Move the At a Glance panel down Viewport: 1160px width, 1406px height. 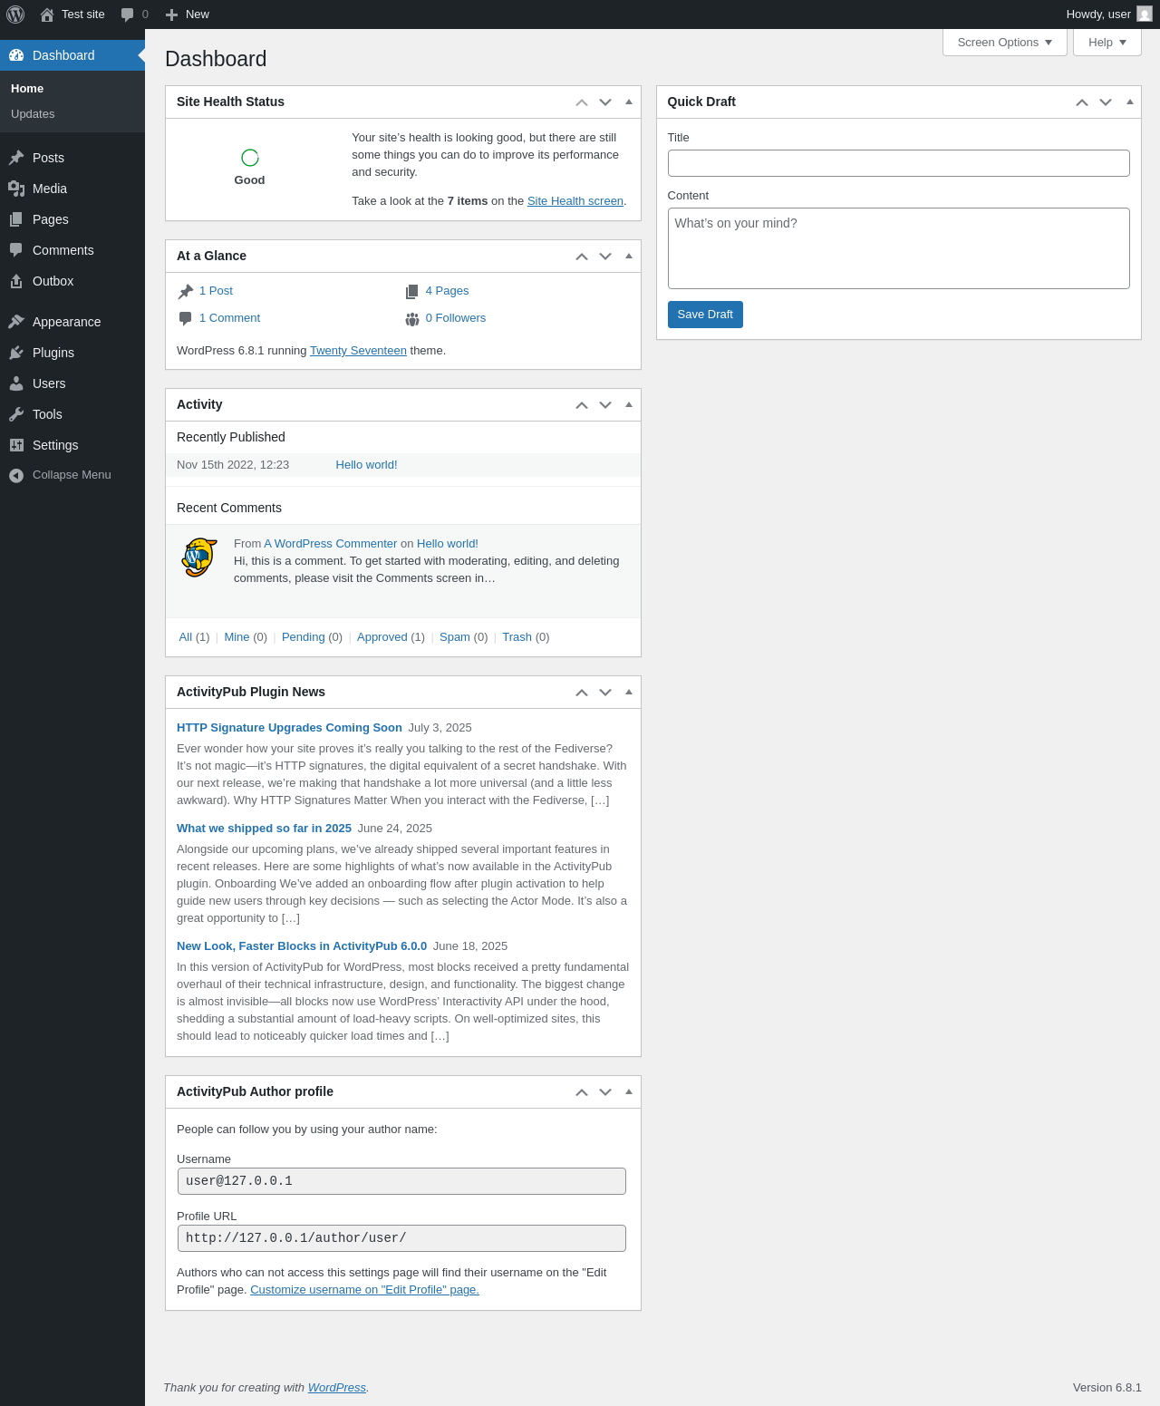tap(605, 257)
